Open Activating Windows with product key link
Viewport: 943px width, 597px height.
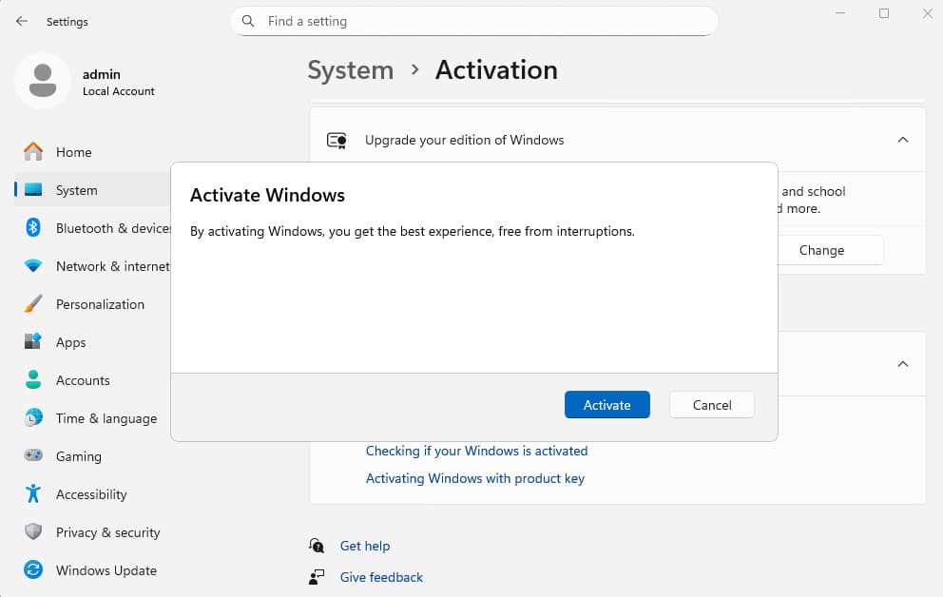click(x=475, y=478)
